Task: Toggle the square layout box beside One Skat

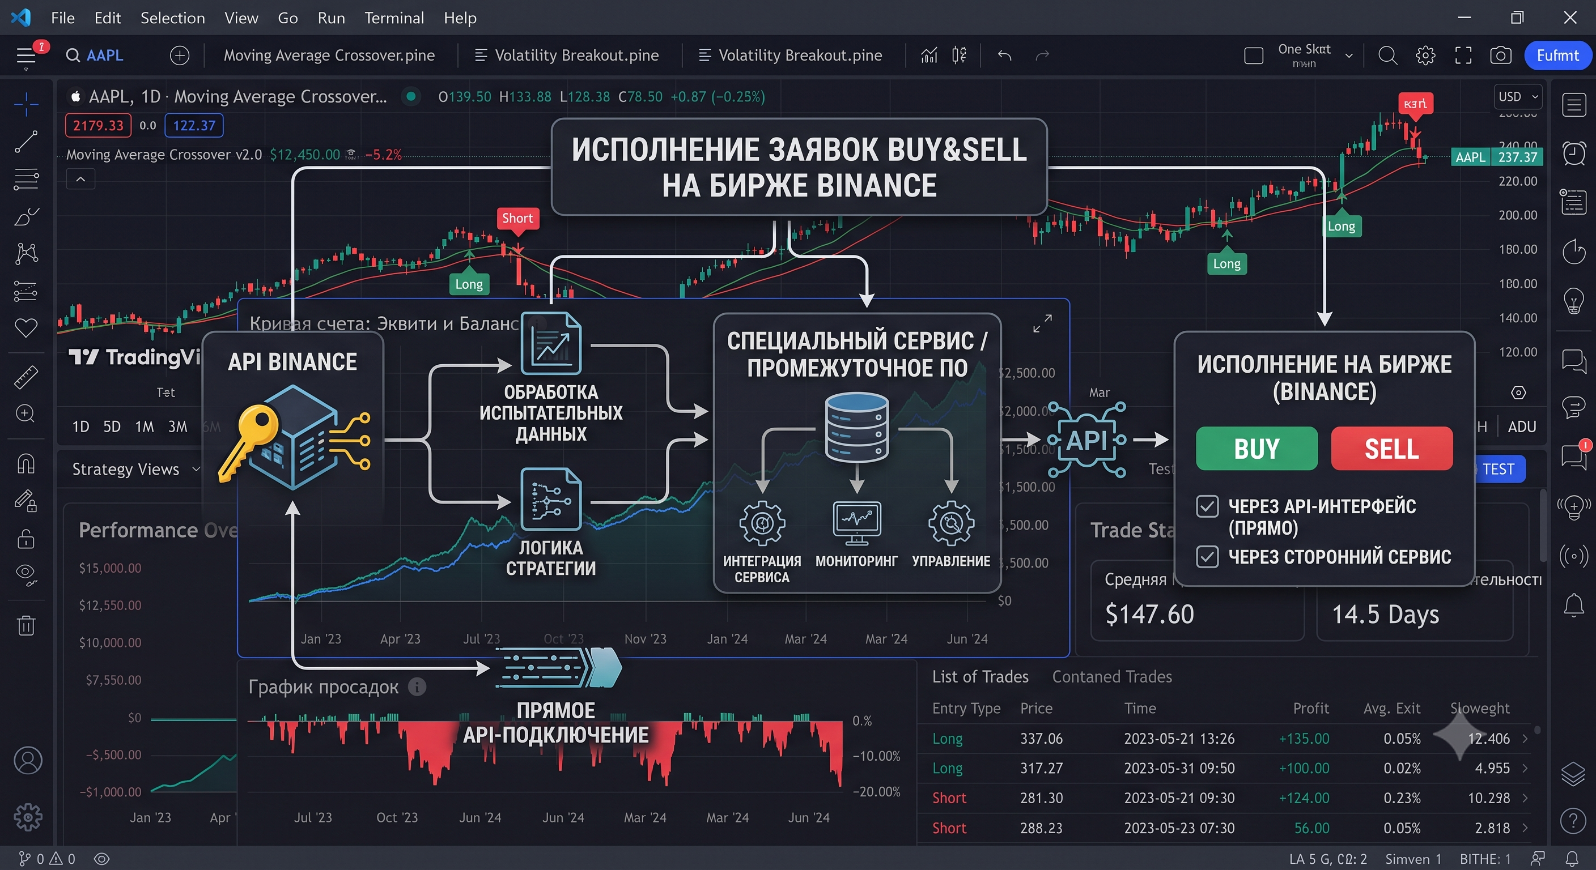Action: coord(1253,56)
